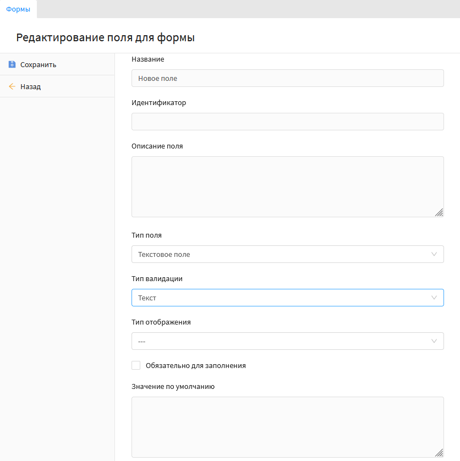Click resize handle of Описание поля textarea
The image size is (460, 461).
[439, 212]
